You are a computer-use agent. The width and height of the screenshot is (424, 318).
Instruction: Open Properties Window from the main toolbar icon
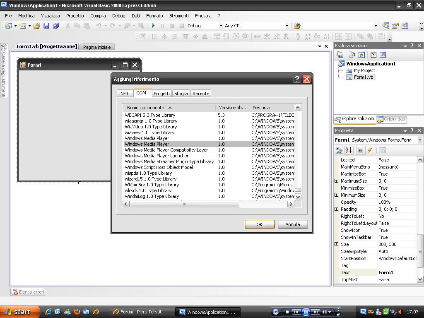(x=395, y=26)
